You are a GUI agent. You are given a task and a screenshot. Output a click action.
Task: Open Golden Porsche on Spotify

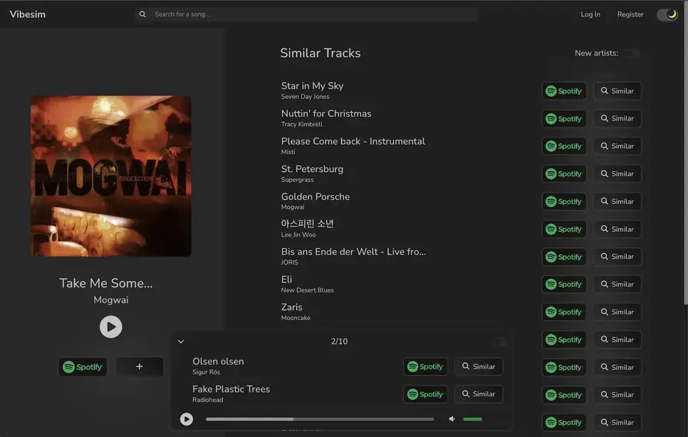click(x=564, y=202)
